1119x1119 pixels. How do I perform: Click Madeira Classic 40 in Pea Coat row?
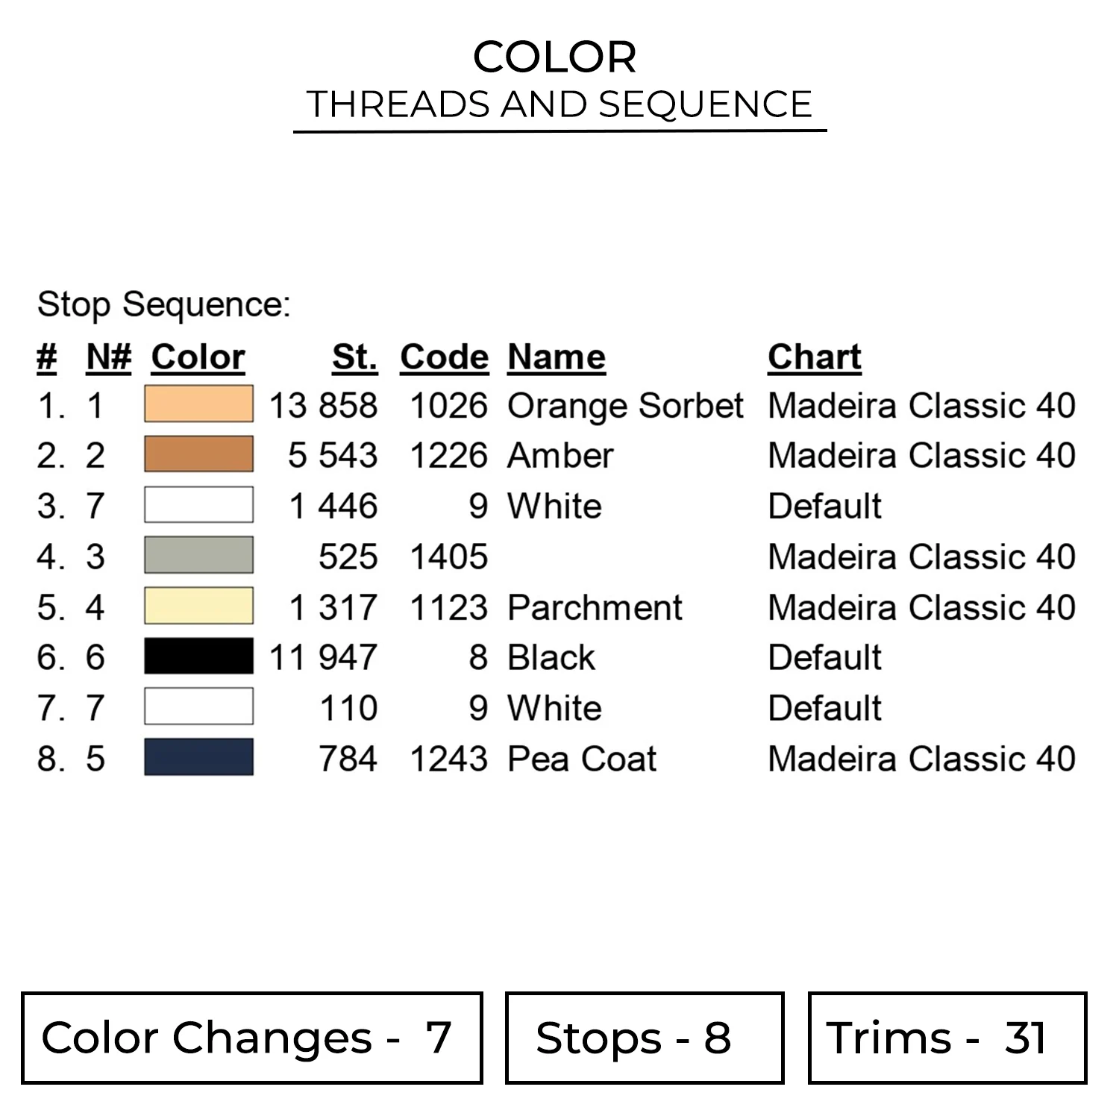[x=921, y=759]
